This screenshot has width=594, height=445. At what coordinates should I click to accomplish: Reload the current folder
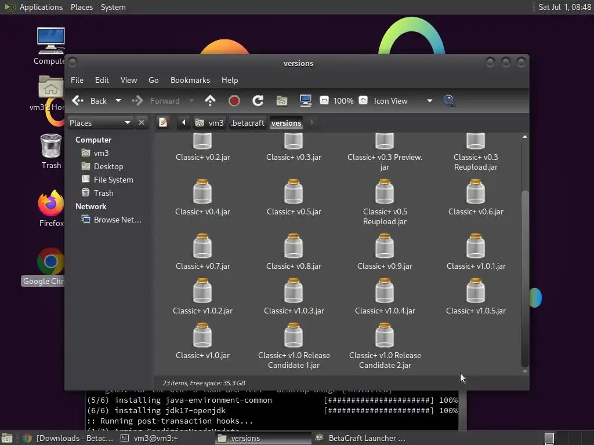coord(258,101)
